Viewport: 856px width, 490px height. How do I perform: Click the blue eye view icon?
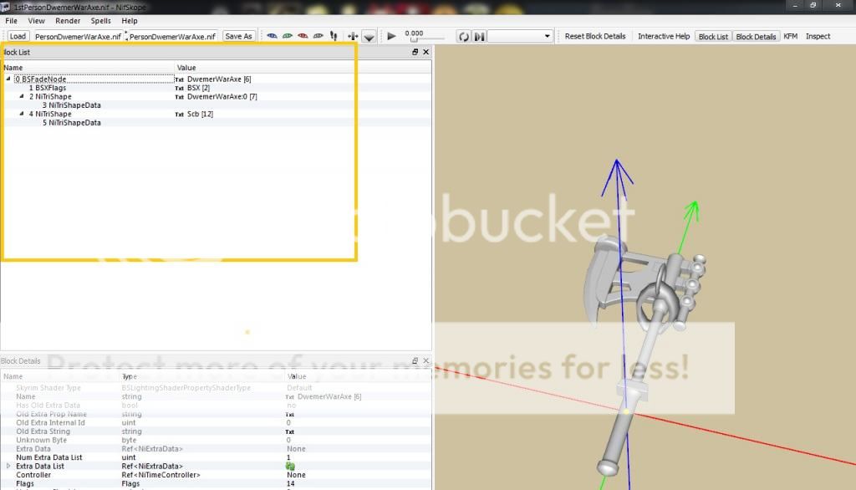click(272, 37)
